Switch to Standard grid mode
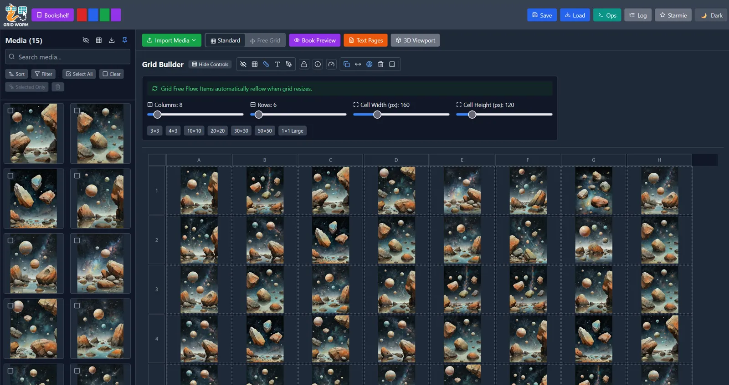 [x=226, y=40]
